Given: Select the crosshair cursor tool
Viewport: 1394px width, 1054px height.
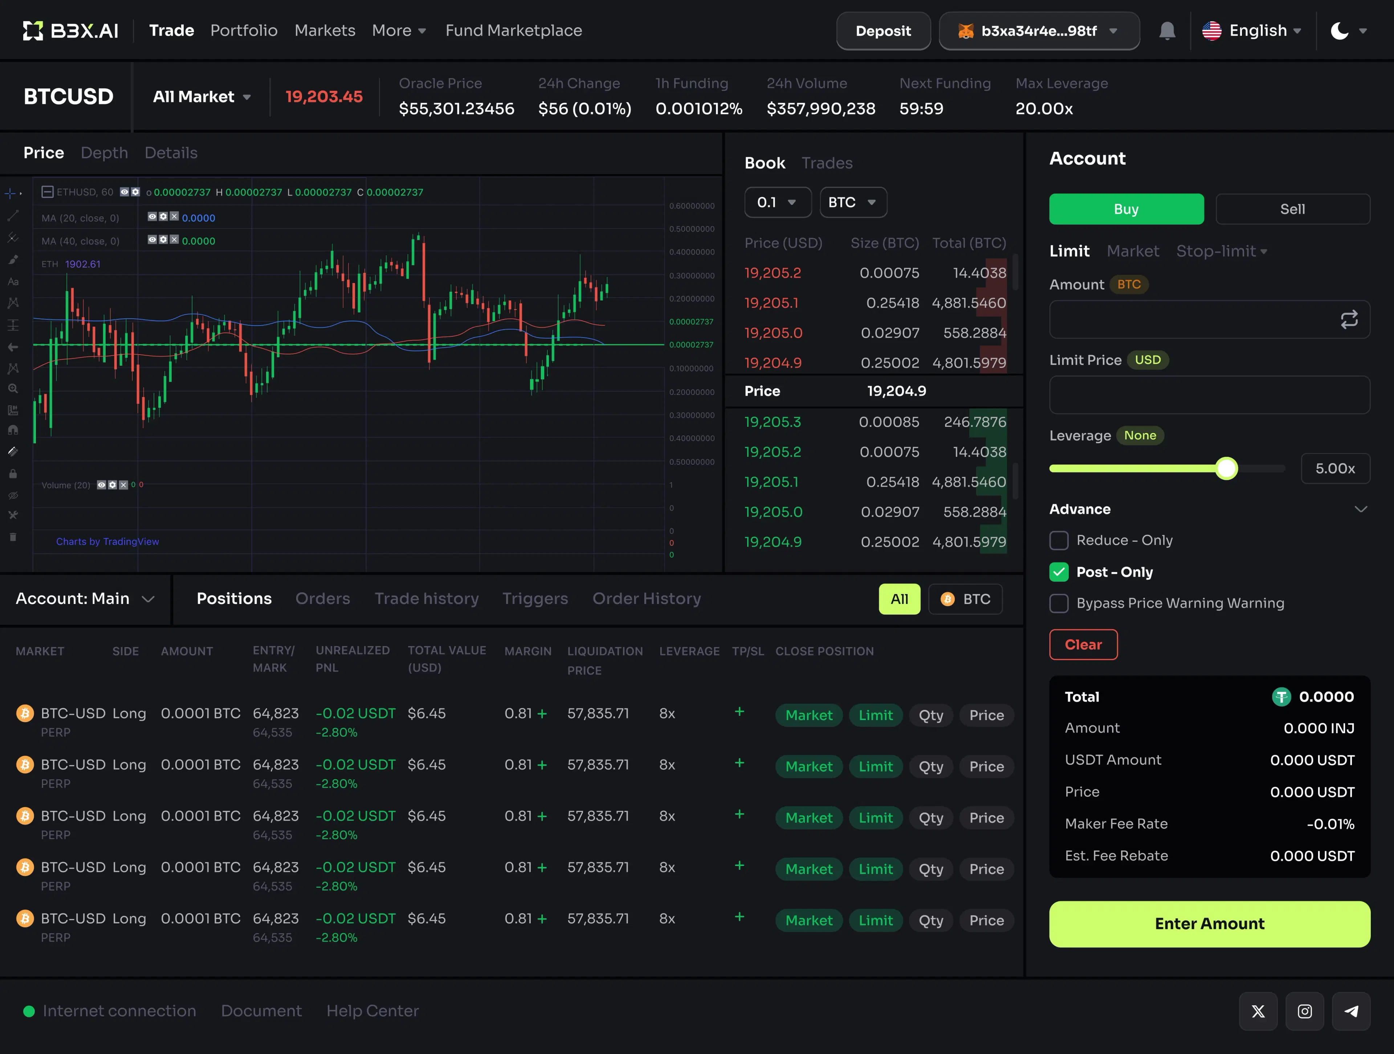Looking at the screenshot, I should 11,193.
